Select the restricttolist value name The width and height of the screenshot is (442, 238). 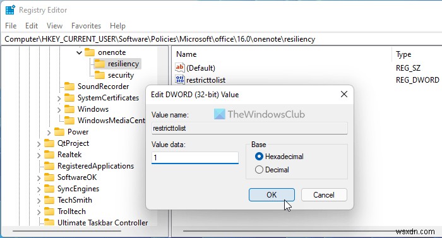206,80
